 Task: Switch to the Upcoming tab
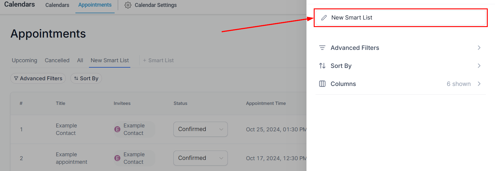24,60
